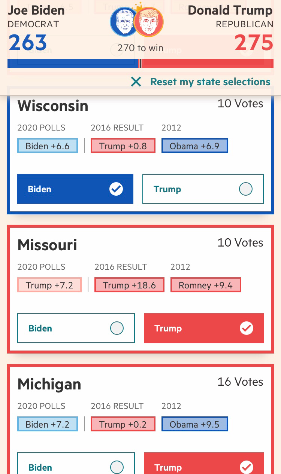Click Wisconsin Biden +6.6 polls badge
The width and height of the screenshot is (281, 474).
[x=48, y=146]
